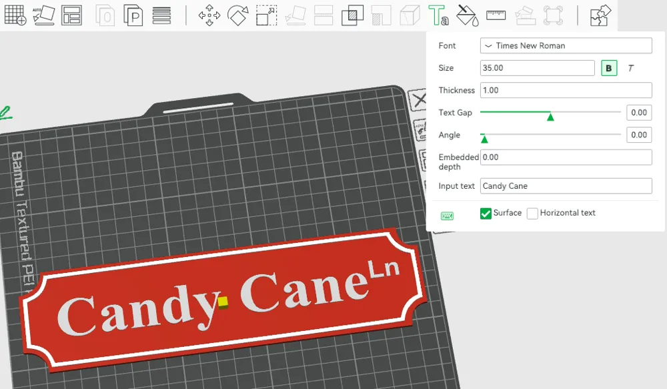Open the Font dropdown showing Times New Roman

click(566, 45)
